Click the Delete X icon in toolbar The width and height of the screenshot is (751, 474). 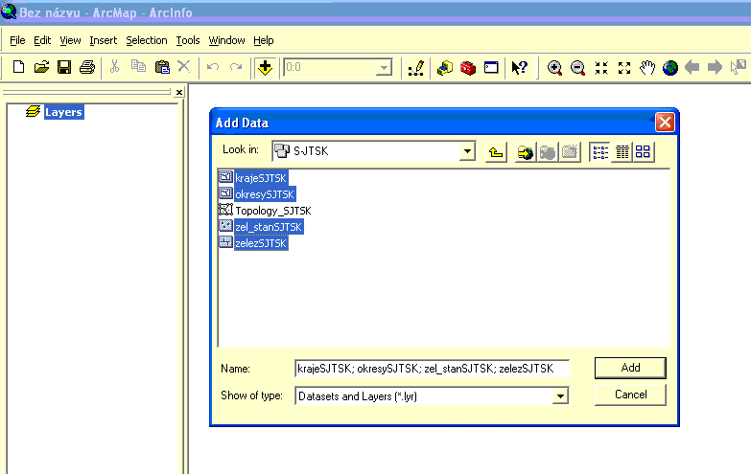(184, 66)
